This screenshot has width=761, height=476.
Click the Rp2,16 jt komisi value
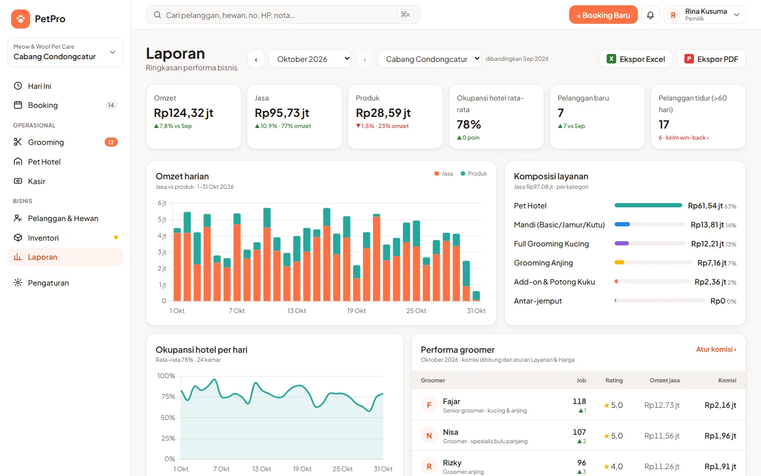tap(720, 405)
